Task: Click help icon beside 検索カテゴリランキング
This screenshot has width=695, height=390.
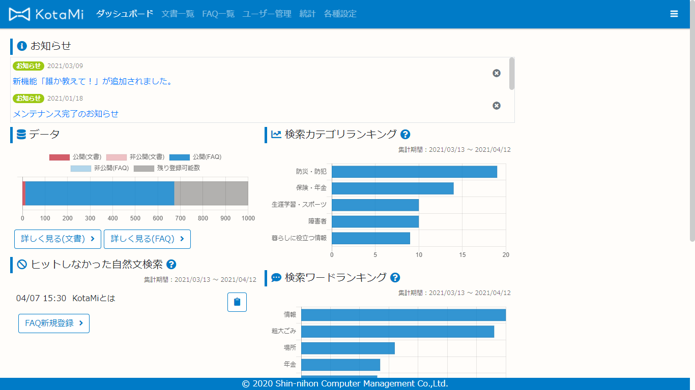Action: (405, 135)
